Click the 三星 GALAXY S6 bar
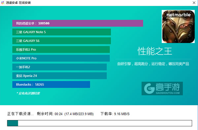This screenshot has width=198, height=130. pos(61,41)
